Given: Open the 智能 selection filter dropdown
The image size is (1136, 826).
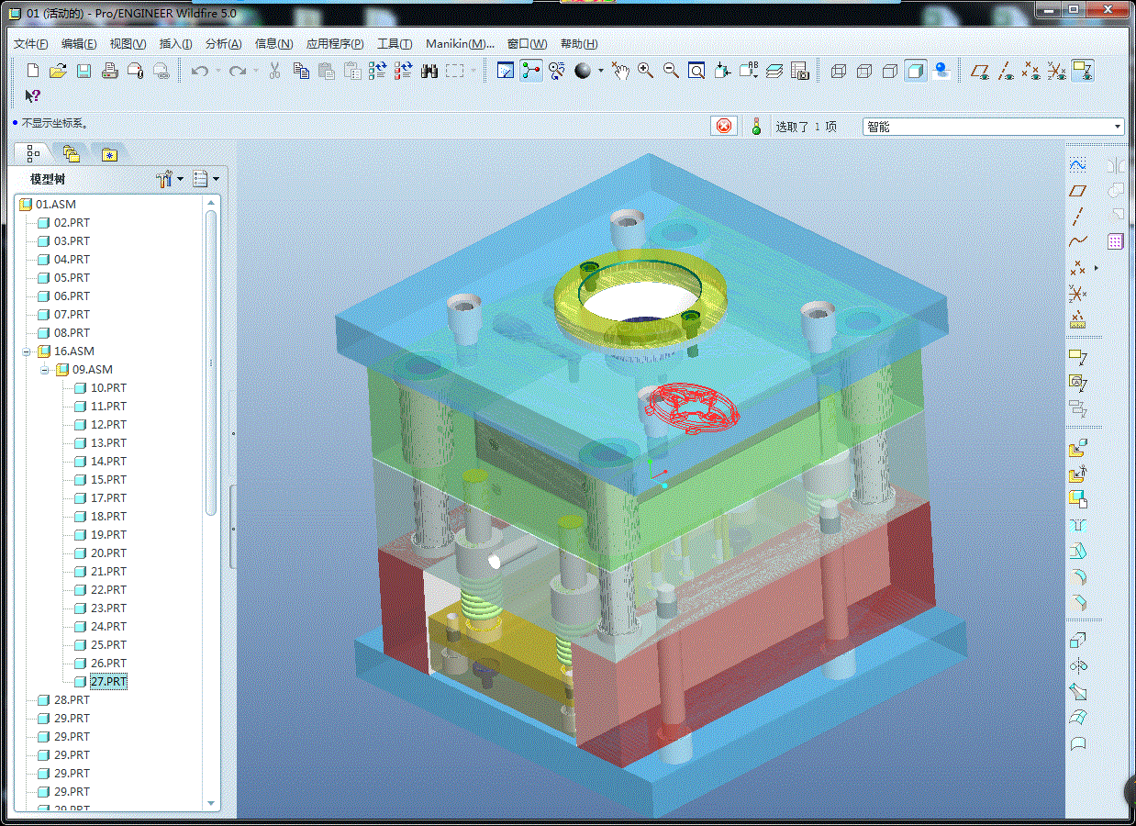Looking at the screenshot, I should click(x=1118, y=127).
